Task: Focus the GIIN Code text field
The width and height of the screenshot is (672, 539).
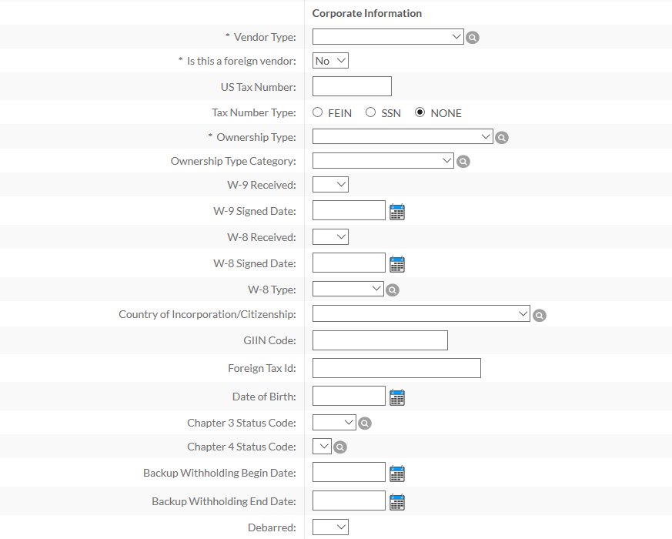Action: coord(379,340)
